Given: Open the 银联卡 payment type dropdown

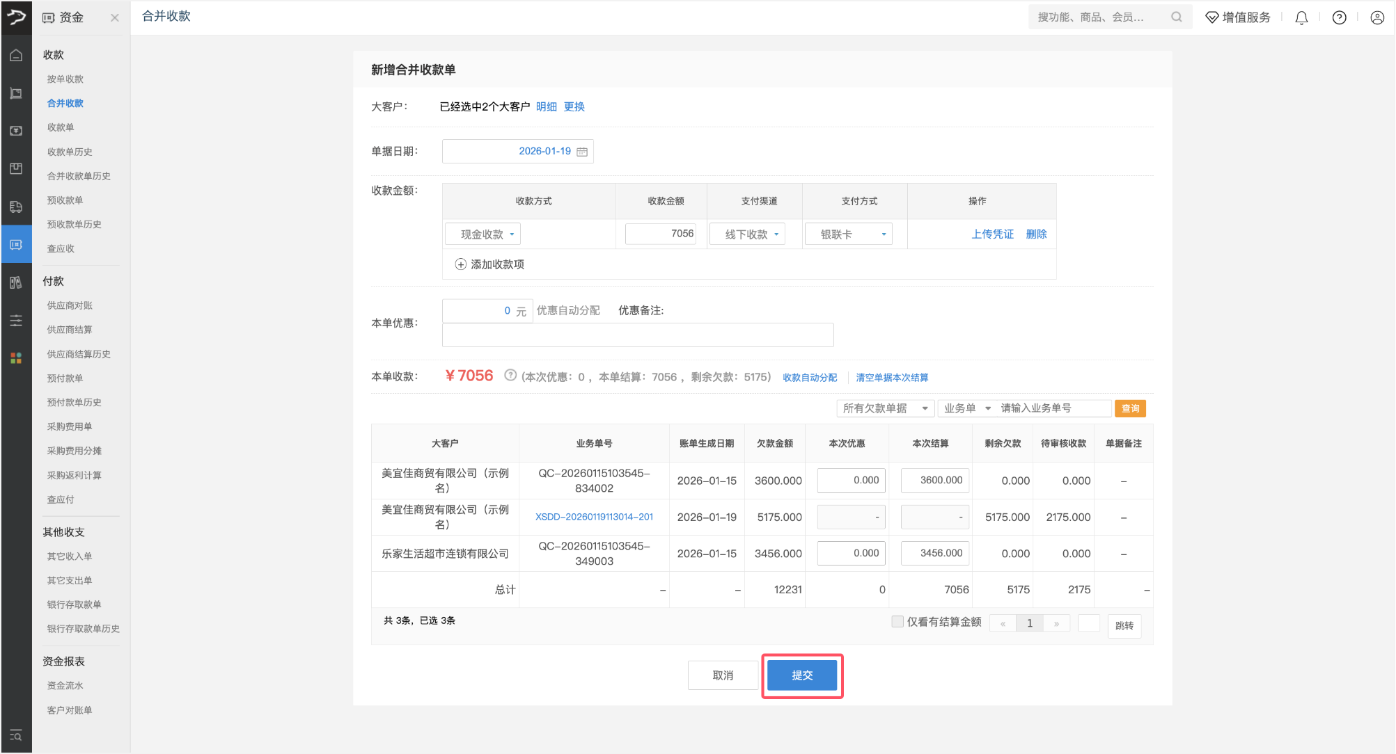Looking at the screenshot, I should point(848,234).
